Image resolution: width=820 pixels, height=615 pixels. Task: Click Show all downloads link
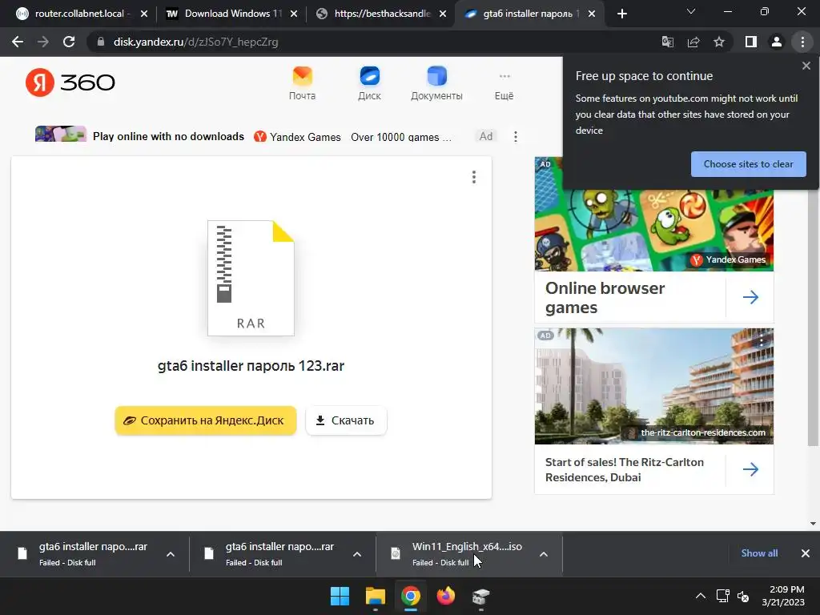click(x=759, y=553)
